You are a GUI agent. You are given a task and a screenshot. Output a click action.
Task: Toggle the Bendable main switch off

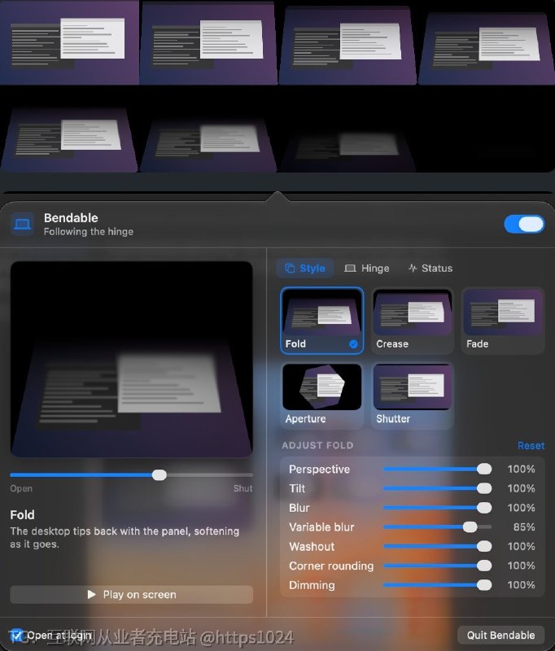[524, 225]
